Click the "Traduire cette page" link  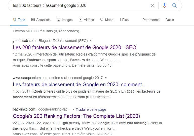click(91, 110)
